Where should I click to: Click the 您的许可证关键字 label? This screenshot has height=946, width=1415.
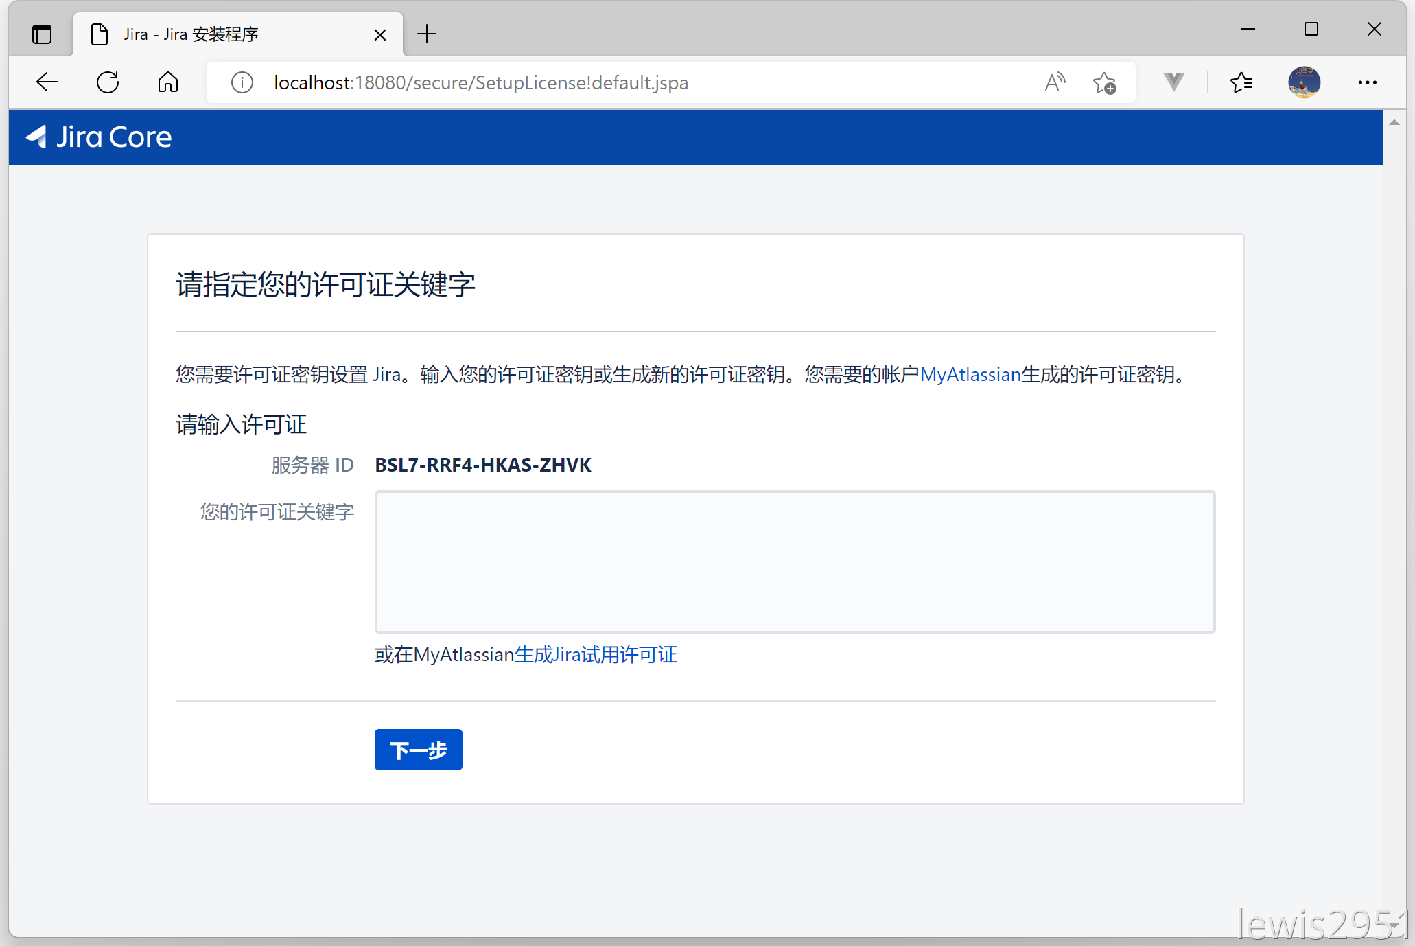pyautogui.click(x=277, y=511)
